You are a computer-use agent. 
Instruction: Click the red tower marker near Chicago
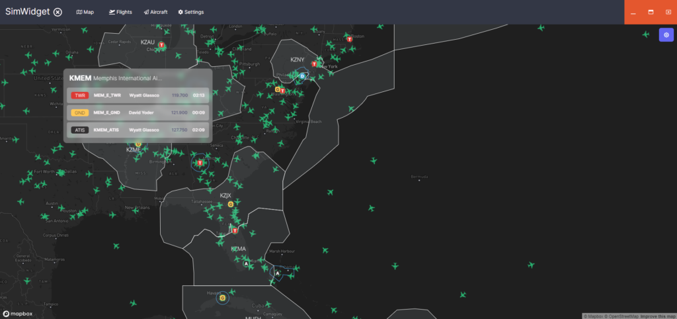(161, 45)
